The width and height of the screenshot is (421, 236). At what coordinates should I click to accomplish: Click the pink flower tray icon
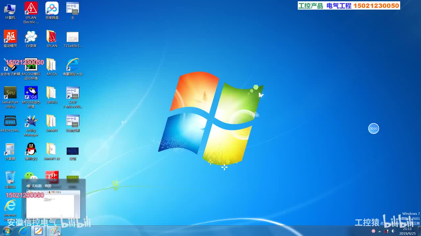pos(373,231)
